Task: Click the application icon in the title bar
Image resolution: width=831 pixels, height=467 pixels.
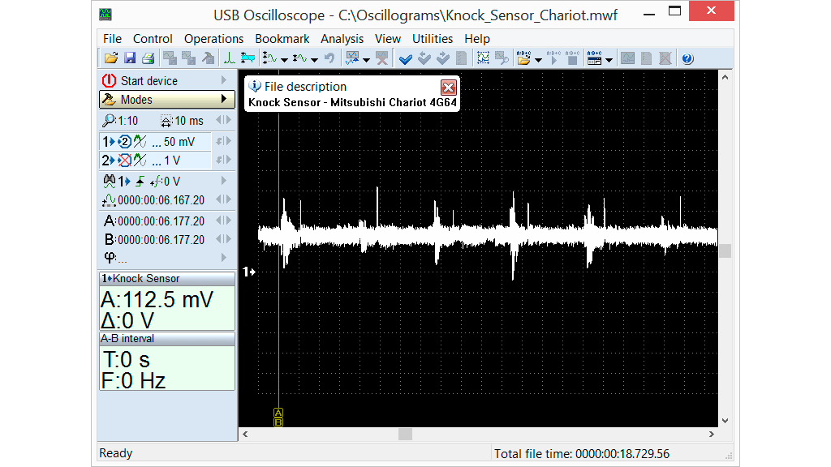Action: (105, 15)
